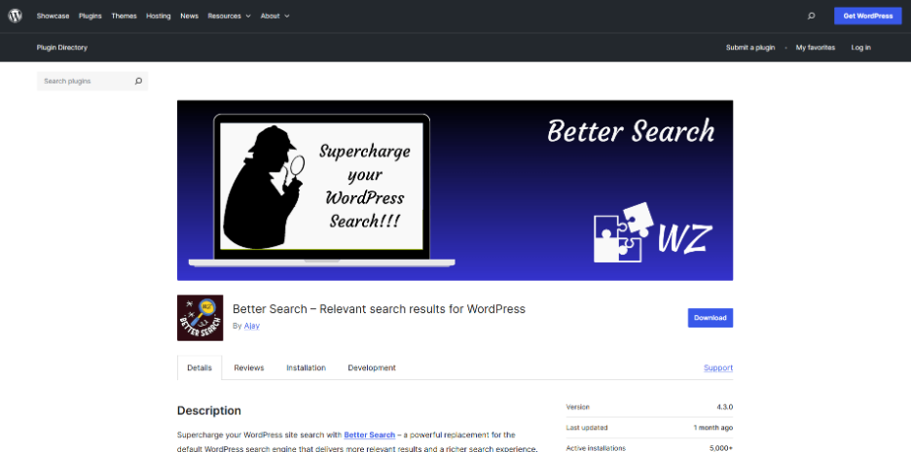The image size is (911, 452).
Task: Click the Get WordPress button
Action: [868, 17]
